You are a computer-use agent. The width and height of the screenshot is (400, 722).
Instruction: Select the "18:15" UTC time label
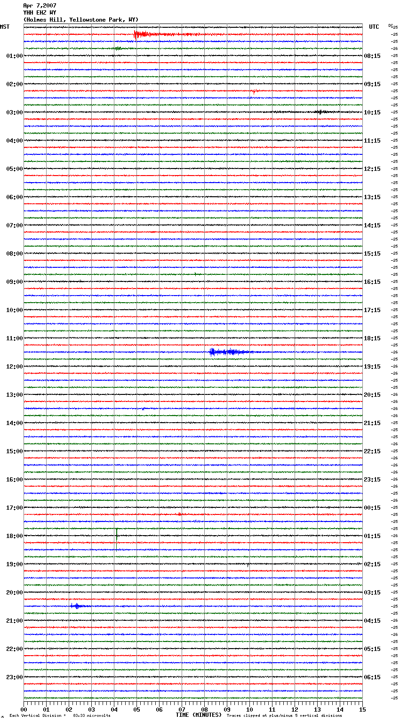click(x=372, y=338)
